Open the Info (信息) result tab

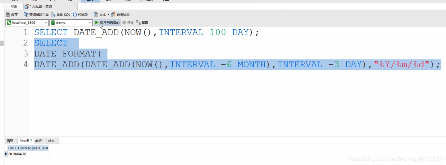coord(10,141)
